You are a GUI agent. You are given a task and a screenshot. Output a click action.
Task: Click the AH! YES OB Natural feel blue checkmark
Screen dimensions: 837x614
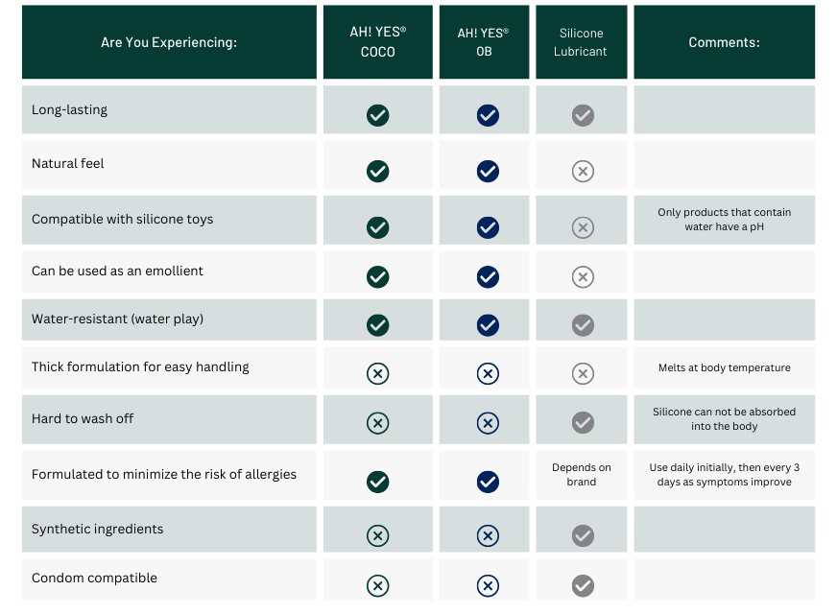pyautogui.click(x=488, y=171)
